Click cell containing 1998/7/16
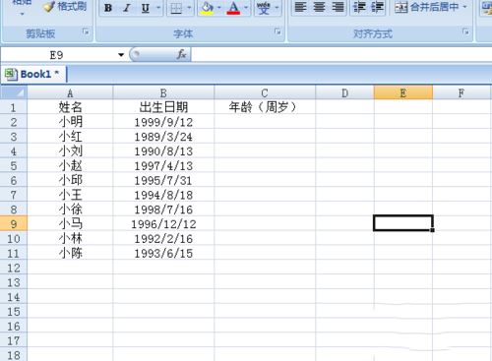The height and width of the screenshot is (361, 492). (x=163, y=210)
